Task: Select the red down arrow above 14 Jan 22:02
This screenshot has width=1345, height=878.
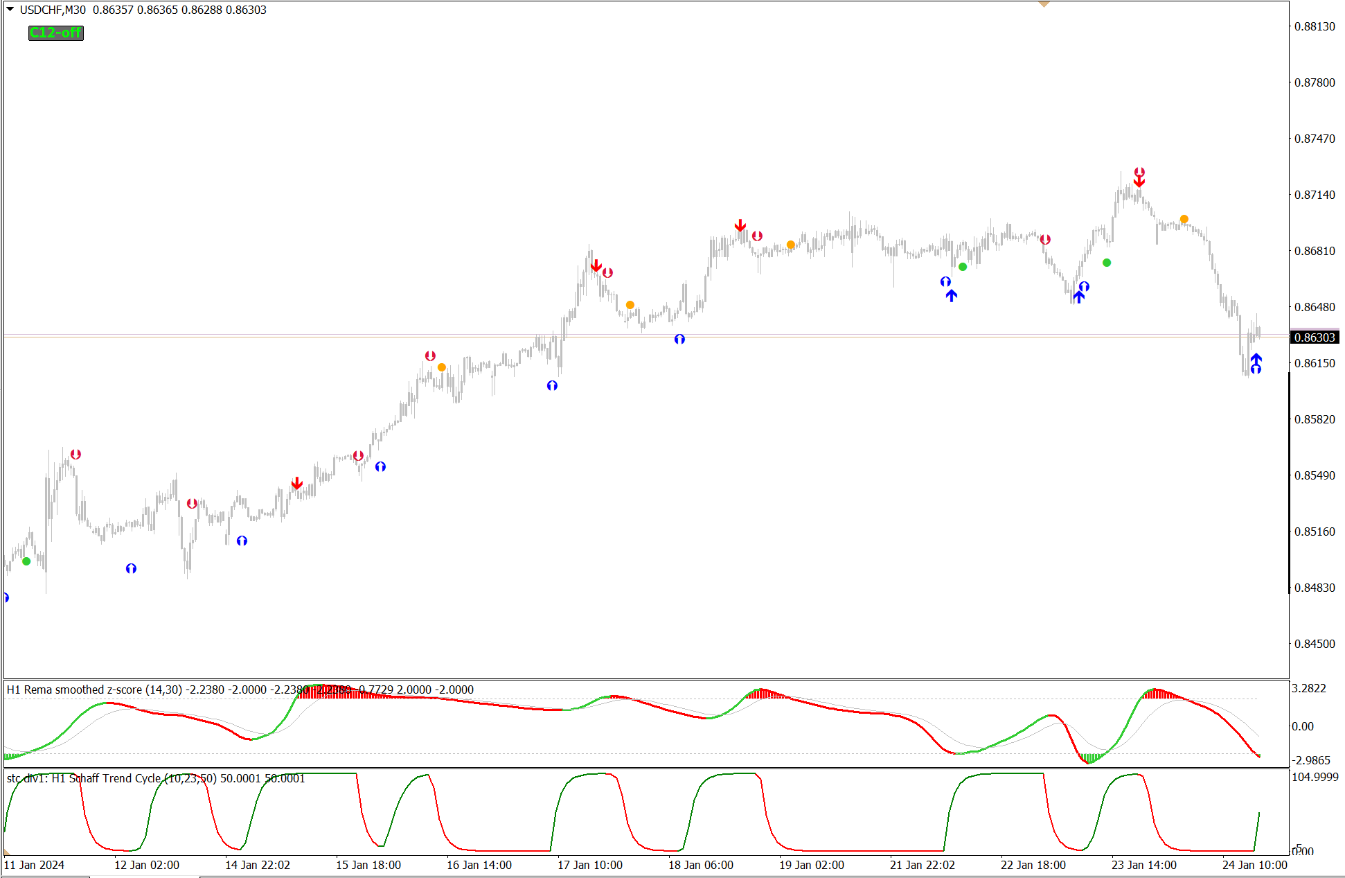Action: click(x=297, y=483)
